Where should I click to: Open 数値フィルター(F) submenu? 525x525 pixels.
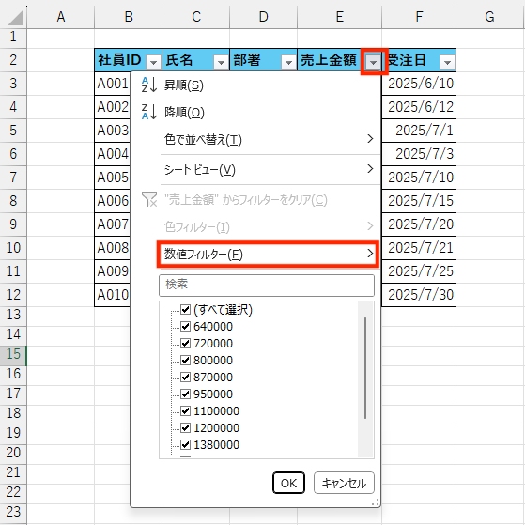268,255
